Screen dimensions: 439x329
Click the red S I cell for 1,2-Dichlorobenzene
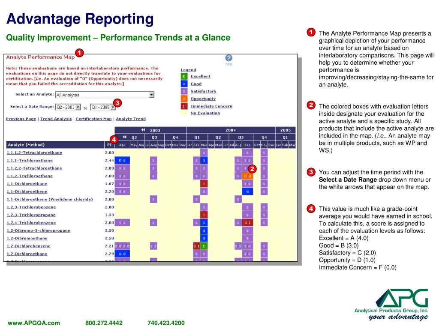[x=196, y=246]
